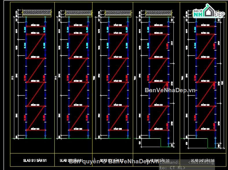Select the SLAB S2/ SÀN S2 title text
Image resolution: width=228 pixels, height=170 pixels.
coord(112,160)
